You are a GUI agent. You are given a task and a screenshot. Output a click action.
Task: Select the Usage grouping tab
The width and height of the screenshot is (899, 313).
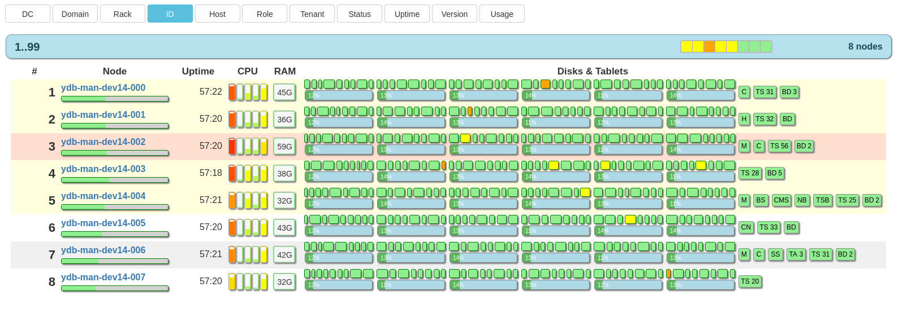tap(502, 14)
